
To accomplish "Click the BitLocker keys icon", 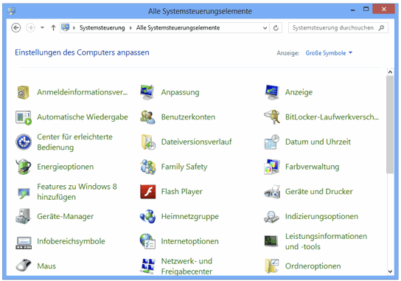I will pos(271,117).
